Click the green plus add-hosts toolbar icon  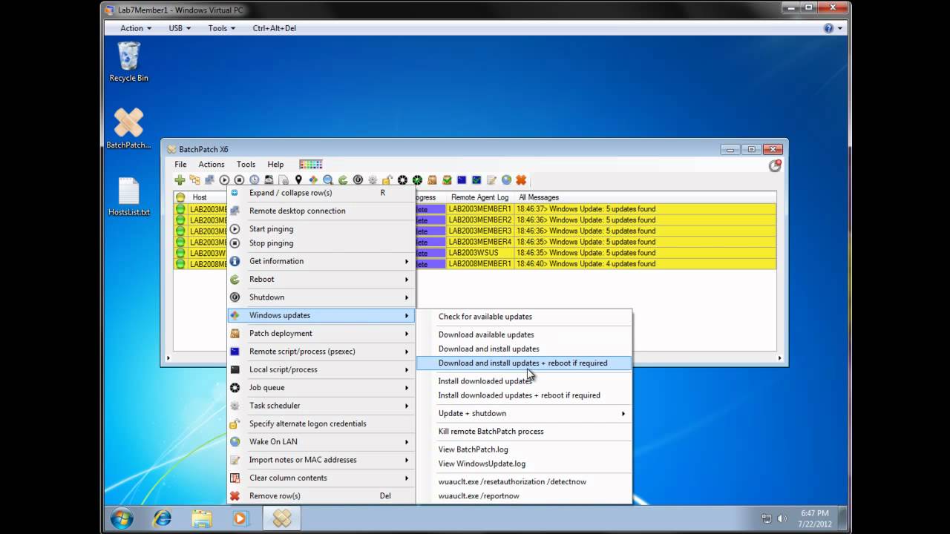click(x=180, y=179)
